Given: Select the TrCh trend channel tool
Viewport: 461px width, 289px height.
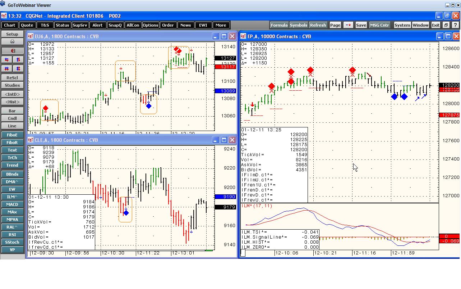Looking at the screenshot, I should click(x=12, y=158).
